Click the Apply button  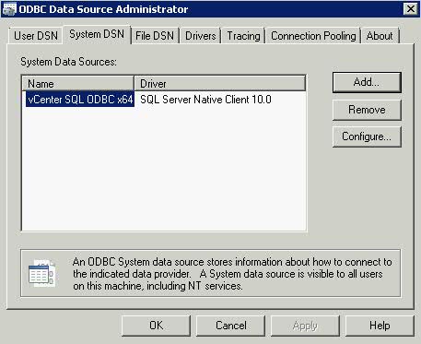click(305, 326)
